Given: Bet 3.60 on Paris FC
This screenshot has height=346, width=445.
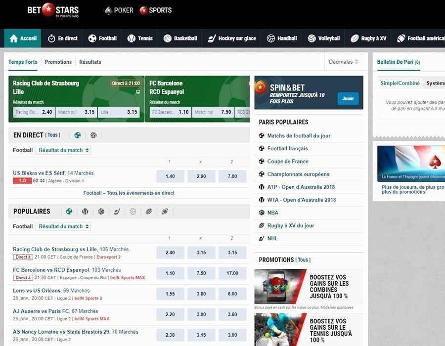Looking at the screenshot, I should click(232, 314).
